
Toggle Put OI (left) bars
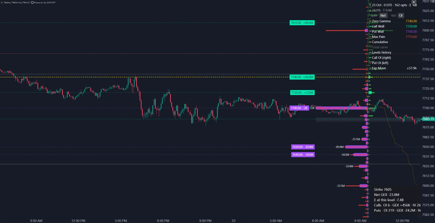[379, 63]
